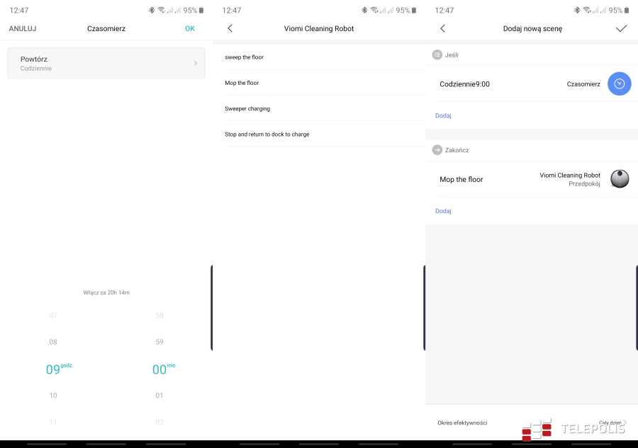This screenshot has height=448, width=638.
Task: Select minute 59 in time picker
Action: [x=159, y=342]
